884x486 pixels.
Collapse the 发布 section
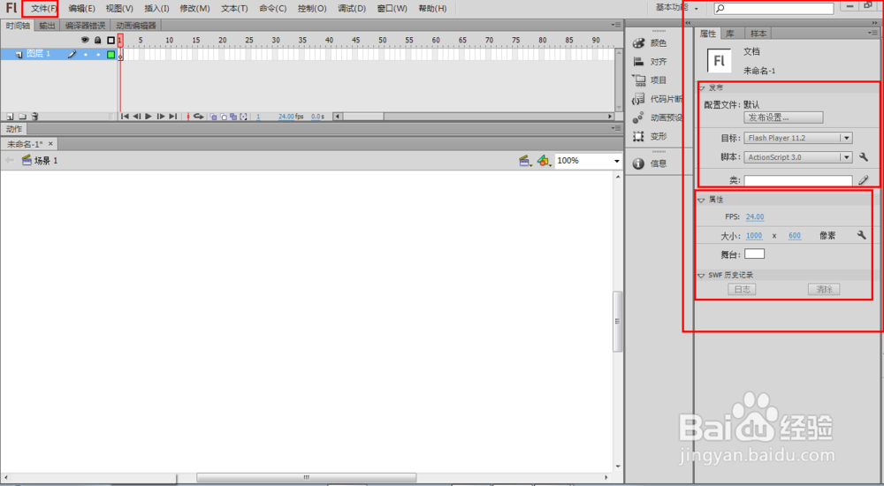[x=702, y=88]
